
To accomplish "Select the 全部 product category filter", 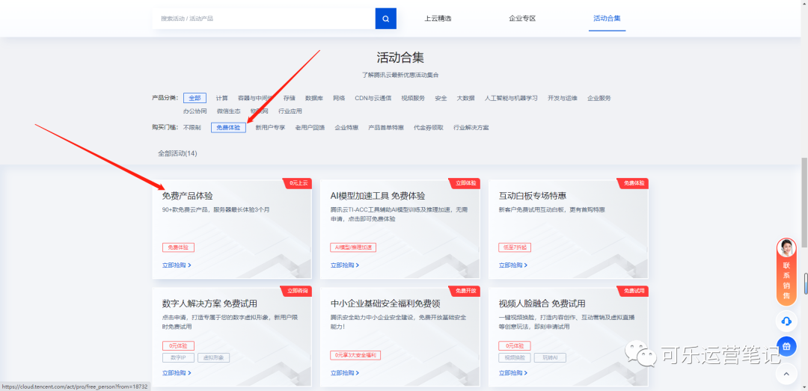I will click(195, 98).
